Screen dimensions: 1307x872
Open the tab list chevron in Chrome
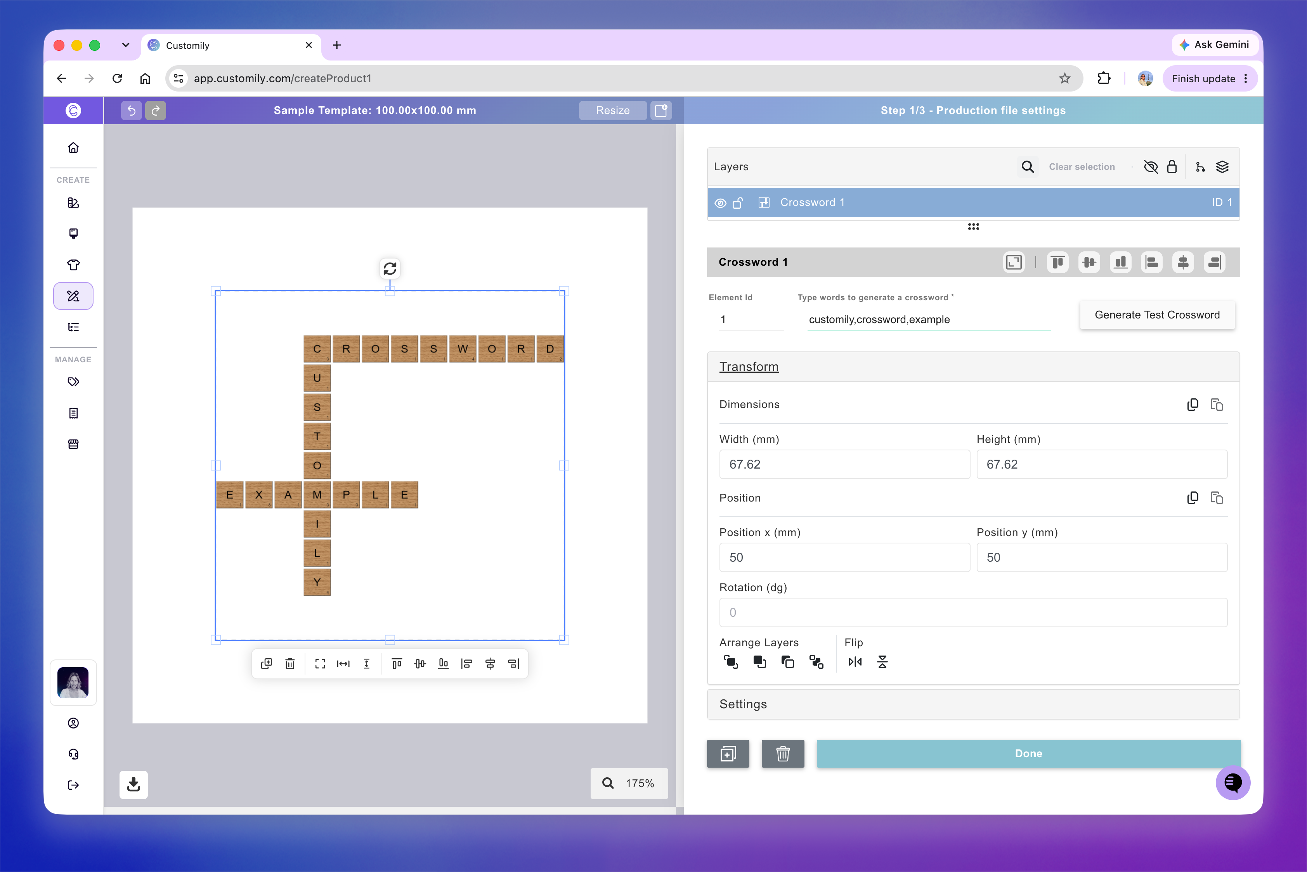click(x=126, y=45)
